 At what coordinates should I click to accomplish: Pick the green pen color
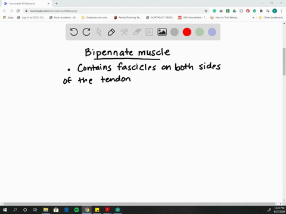(200, 32)
